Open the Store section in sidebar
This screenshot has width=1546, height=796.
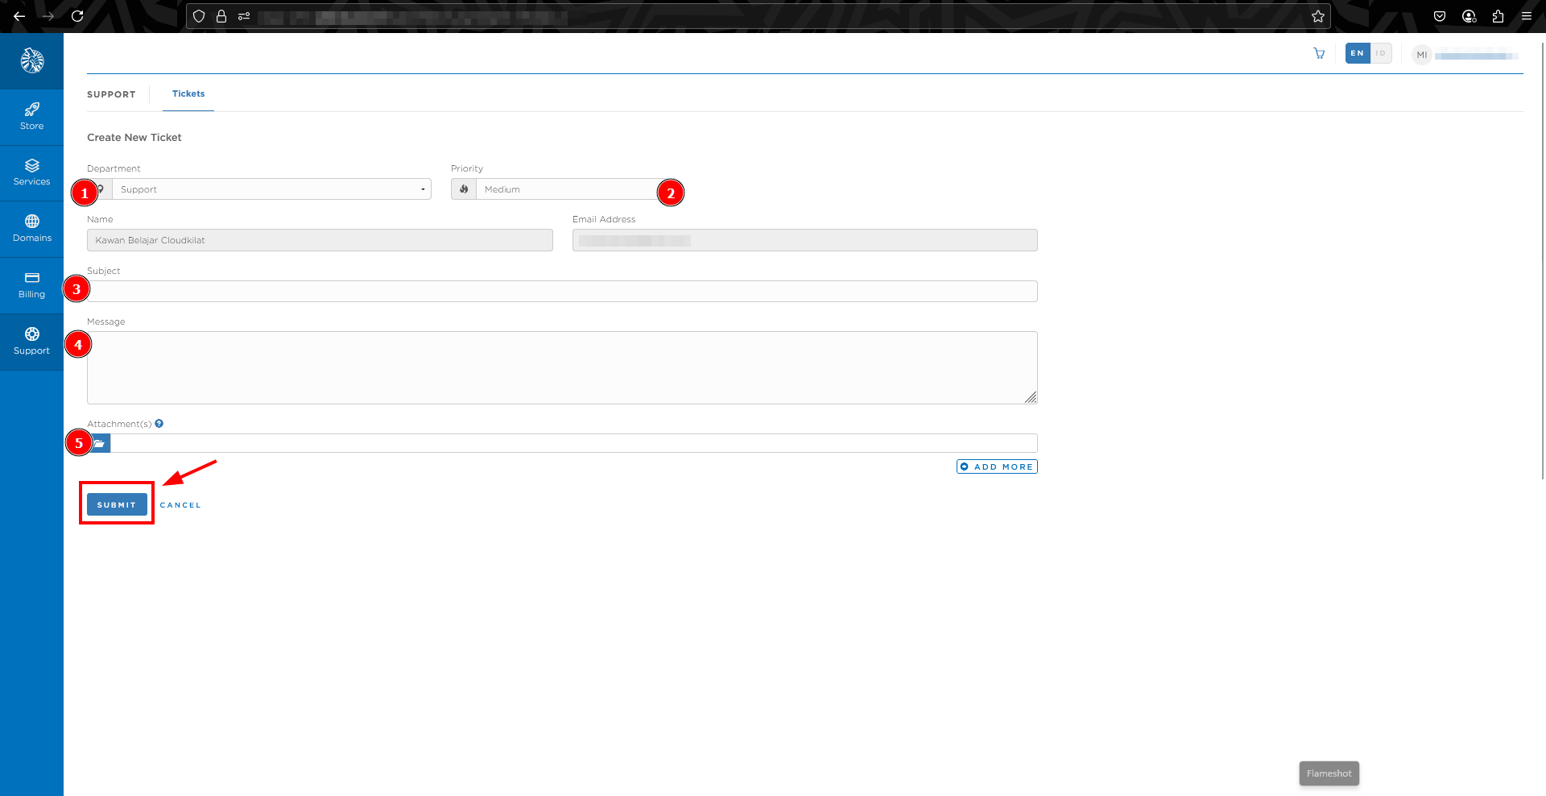(31, 117)
